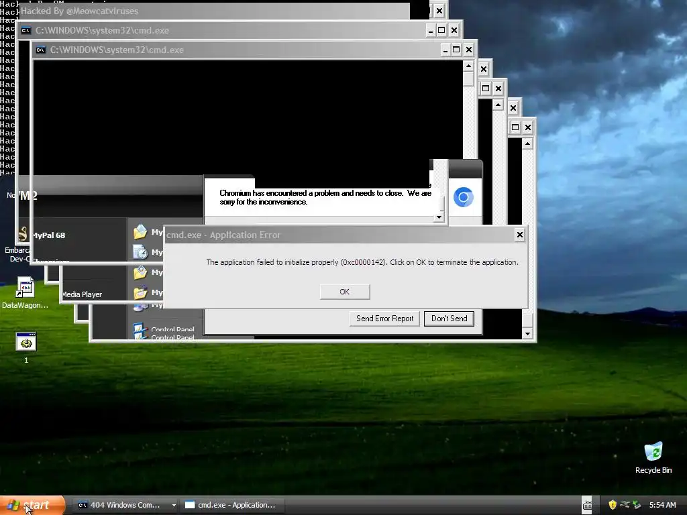Minimize the front cmd.exe window
Image resolution: width=687 pixels, height=515 pixels.
(445, 50)
